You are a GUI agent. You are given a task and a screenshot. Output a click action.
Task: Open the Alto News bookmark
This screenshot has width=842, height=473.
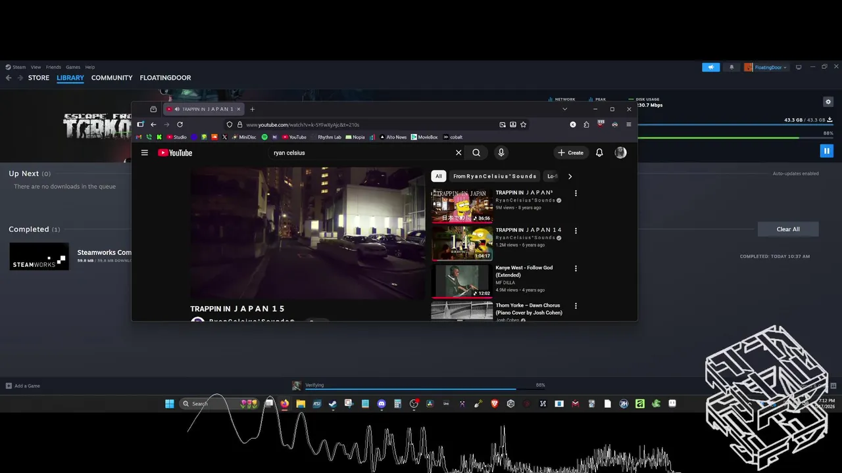[393, 137]
